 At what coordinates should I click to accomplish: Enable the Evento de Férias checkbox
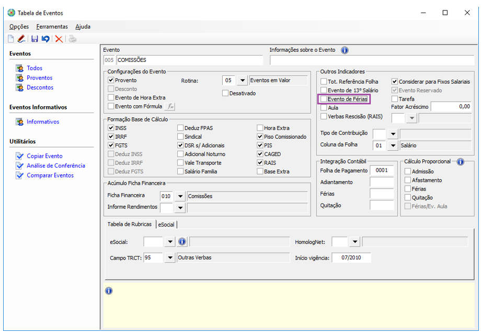[324, 99]
